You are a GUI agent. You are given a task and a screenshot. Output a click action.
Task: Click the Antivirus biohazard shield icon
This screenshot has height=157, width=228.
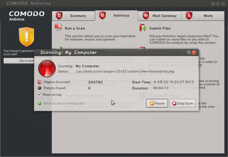(x=102, y=15)
